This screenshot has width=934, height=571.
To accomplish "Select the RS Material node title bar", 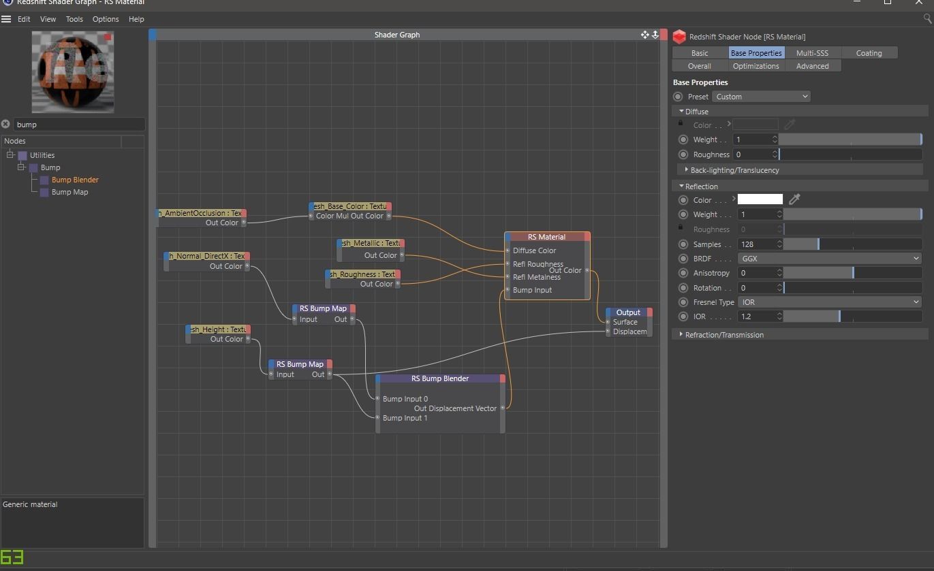I will pyautogui.click(x=547, y=237).
